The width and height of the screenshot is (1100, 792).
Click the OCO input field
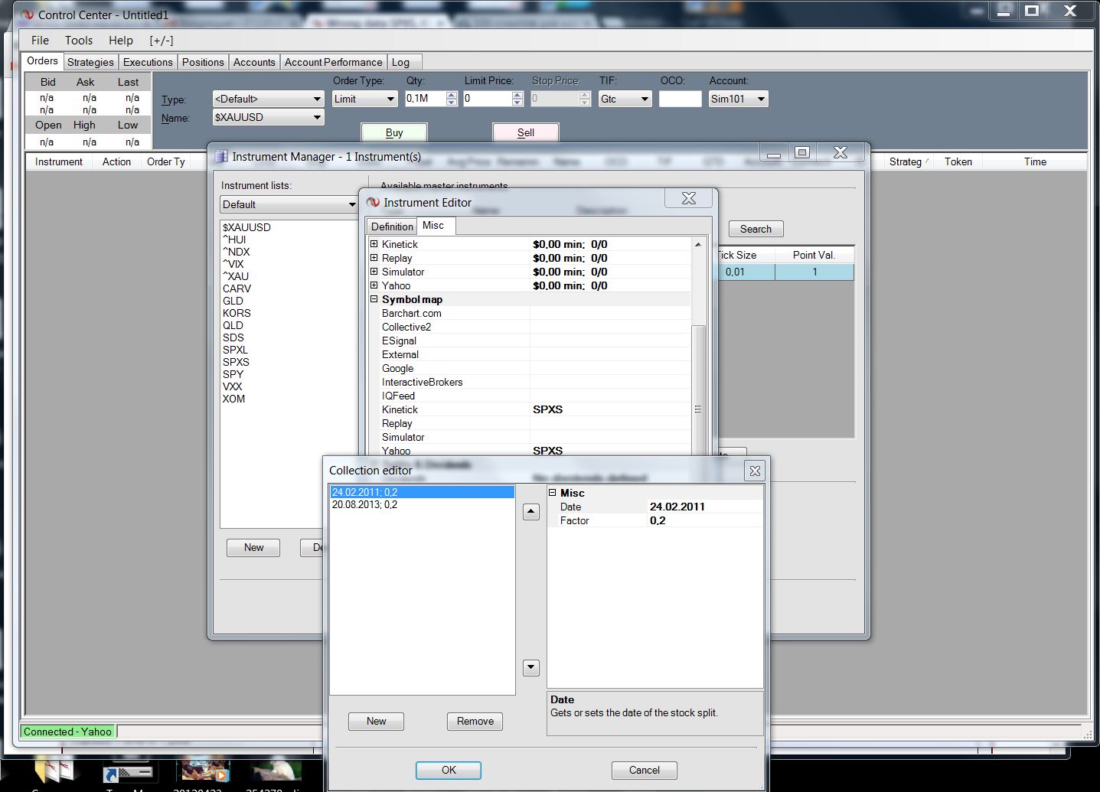pyautogui.click(x=680, y=99)
